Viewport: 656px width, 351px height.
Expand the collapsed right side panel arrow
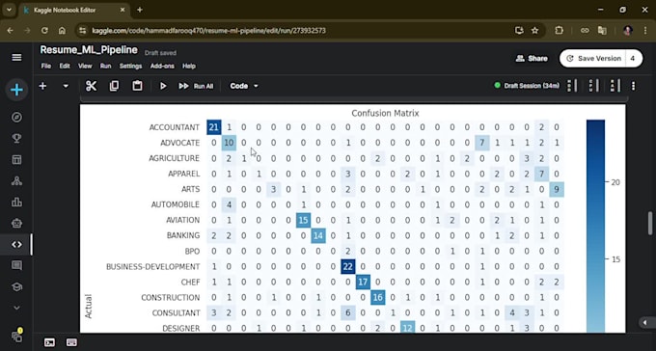646,322
